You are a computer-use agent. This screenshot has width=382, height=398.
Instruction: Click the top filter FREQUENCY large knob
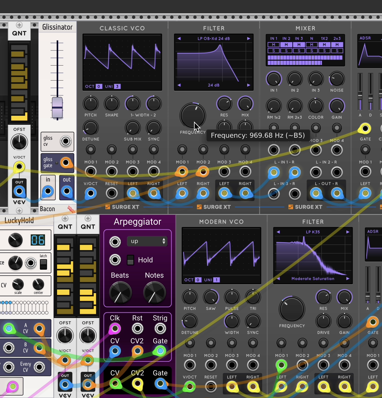click(x=193, y=116)
